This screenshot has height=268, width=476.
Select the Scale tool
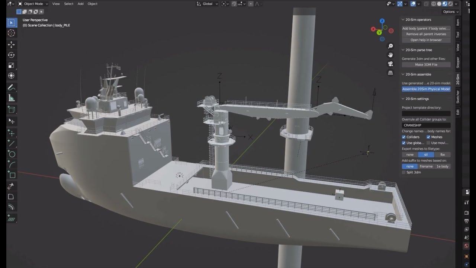12,66
